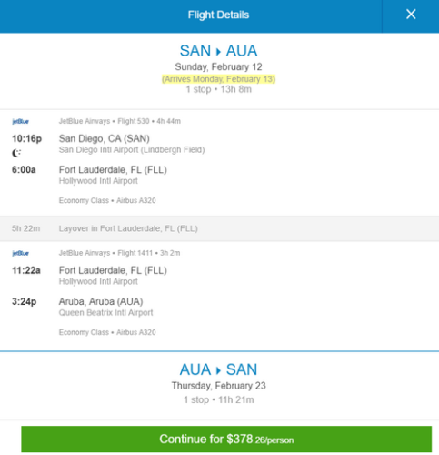Click the overnight moon icon
This screenshot has width=439, height=455.
pos(16,153)
